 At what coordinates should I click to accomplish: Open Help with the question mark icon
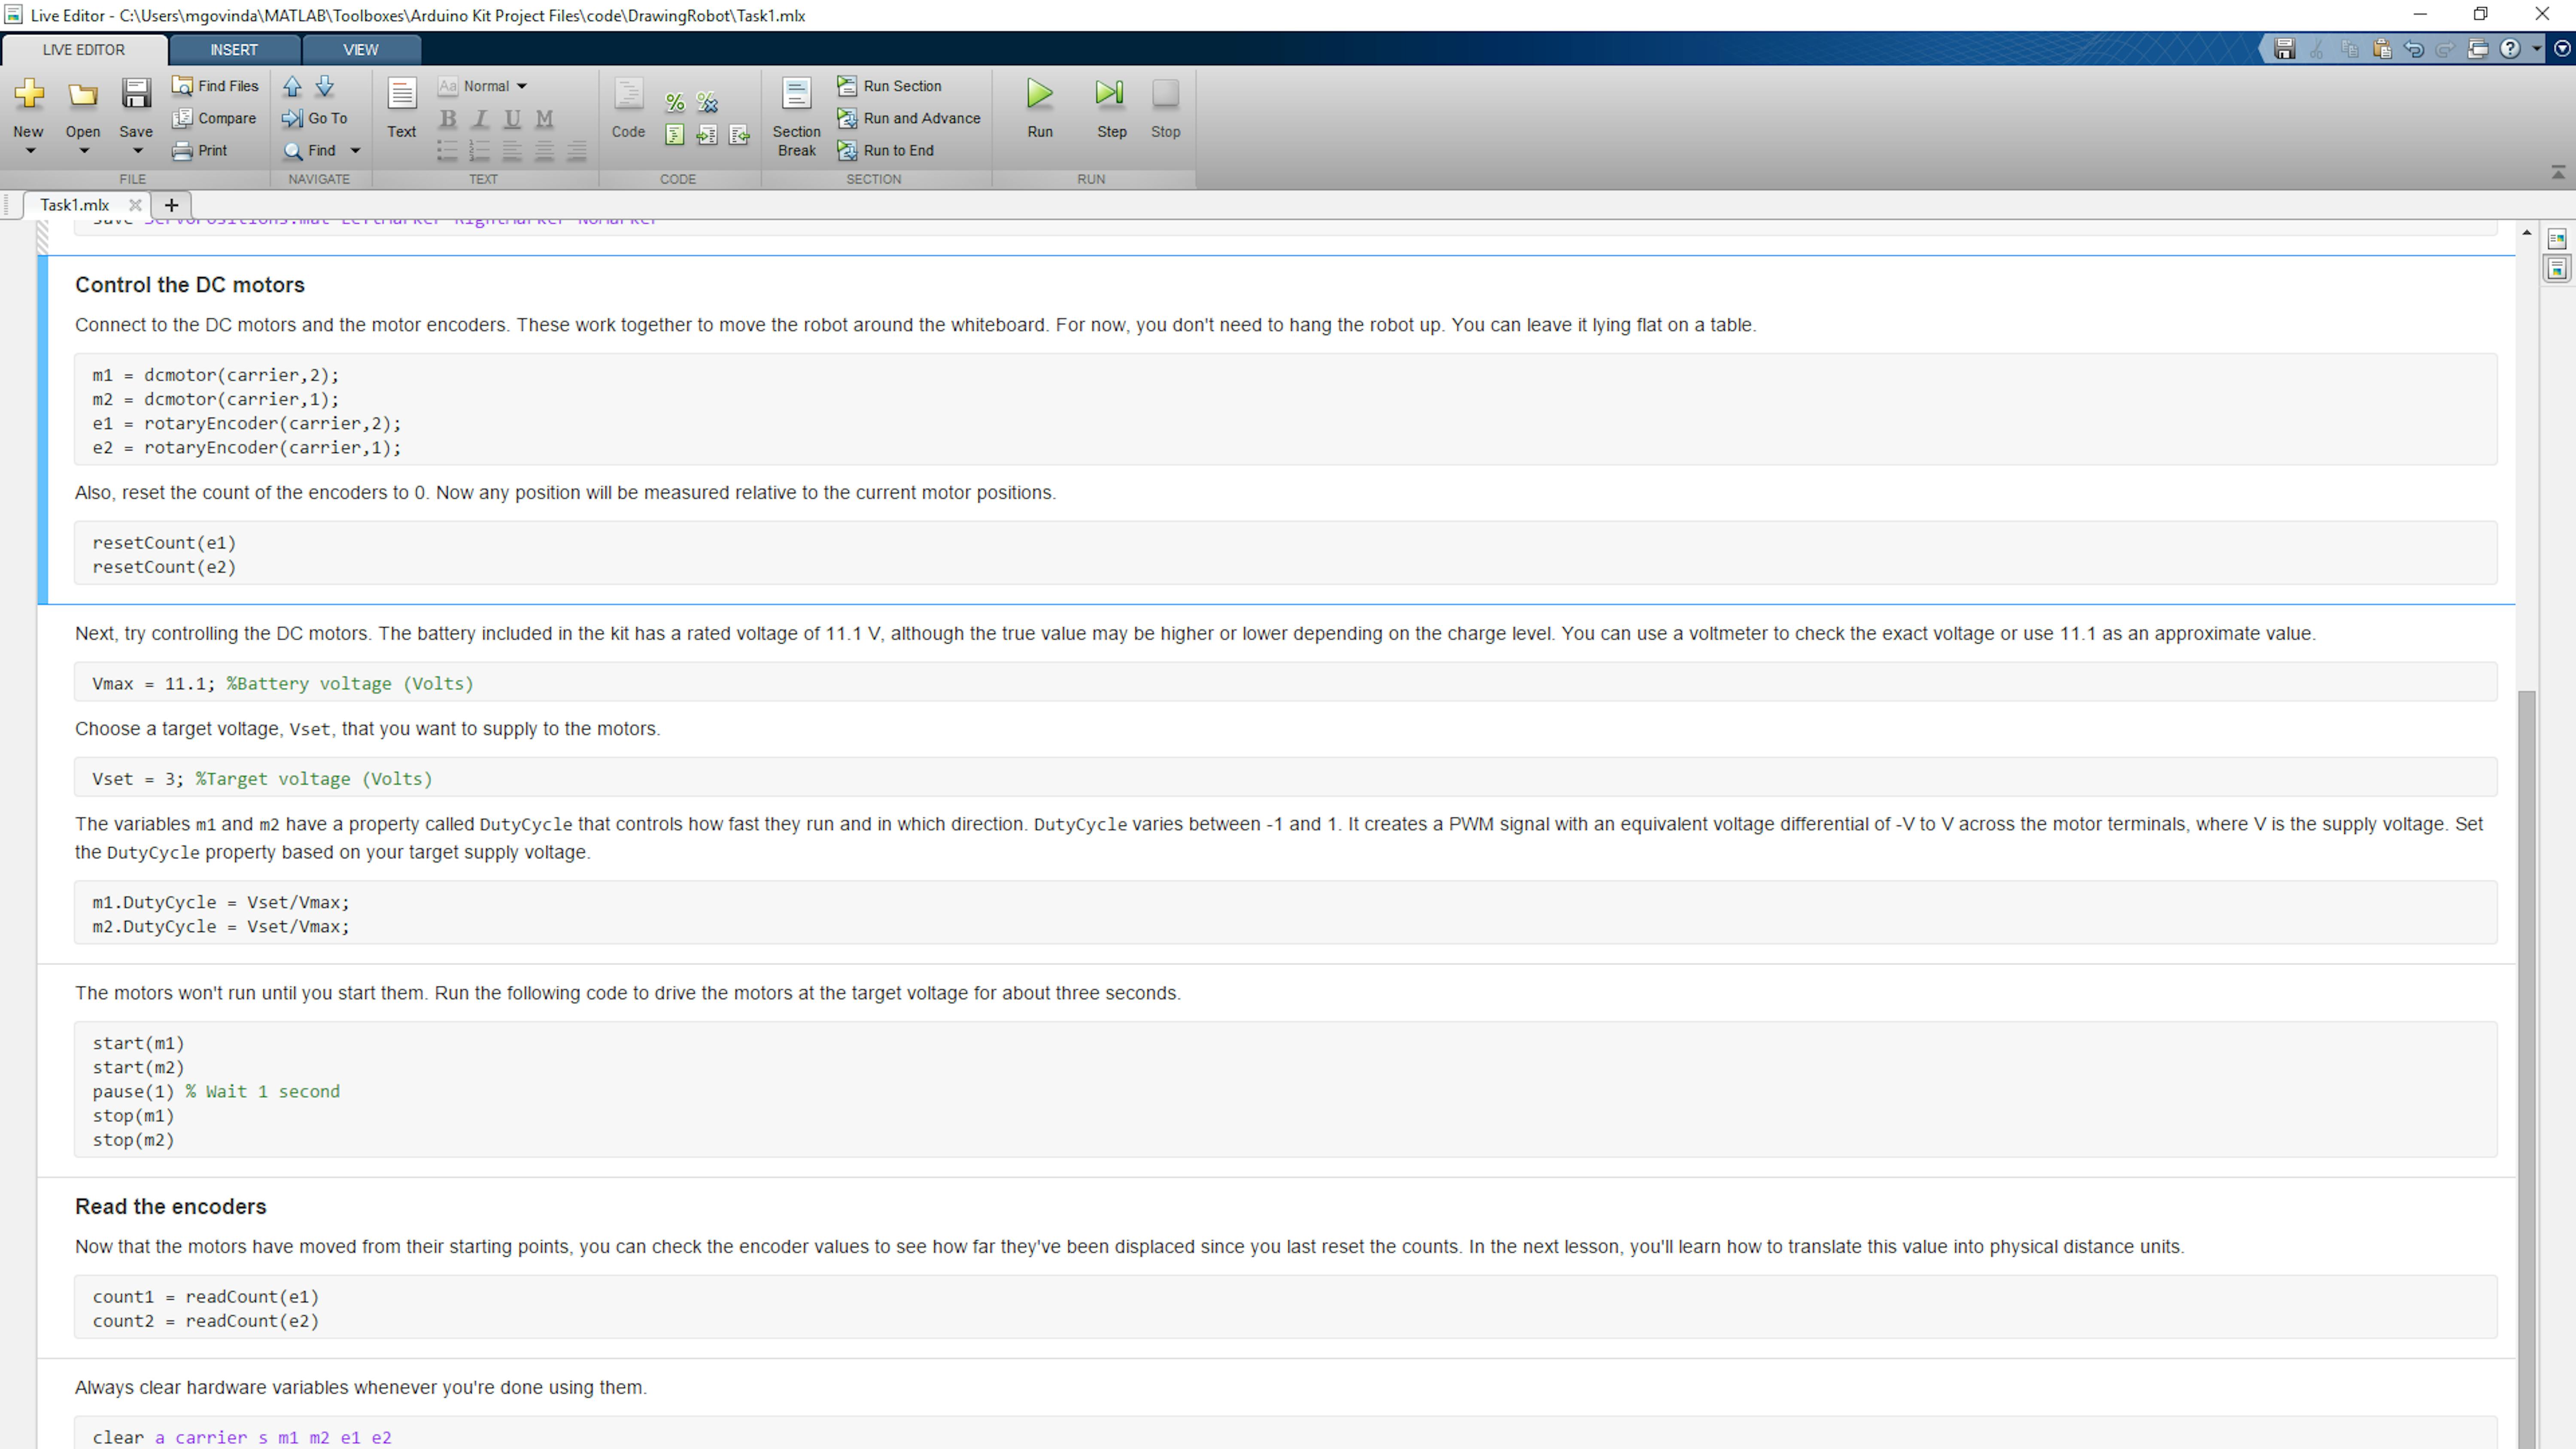[x=2510, y=49]
